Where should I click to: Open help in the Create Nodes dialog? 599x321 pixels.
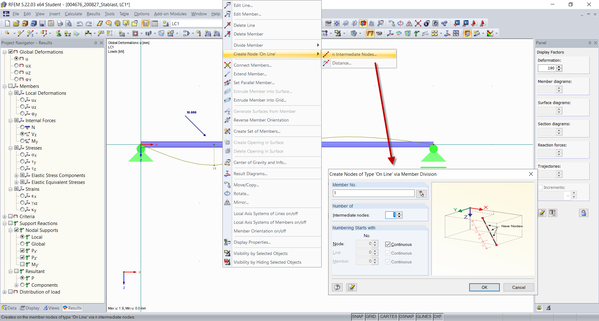[337, 287]
